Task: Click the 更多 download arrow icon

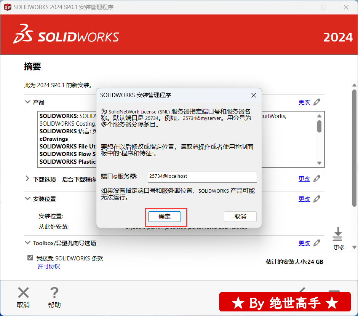Action: click(x=337, y=234)
